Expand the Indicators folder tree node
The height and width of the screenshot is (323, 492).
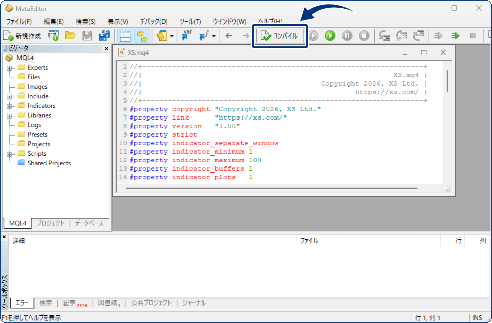(x=9, y=106)
